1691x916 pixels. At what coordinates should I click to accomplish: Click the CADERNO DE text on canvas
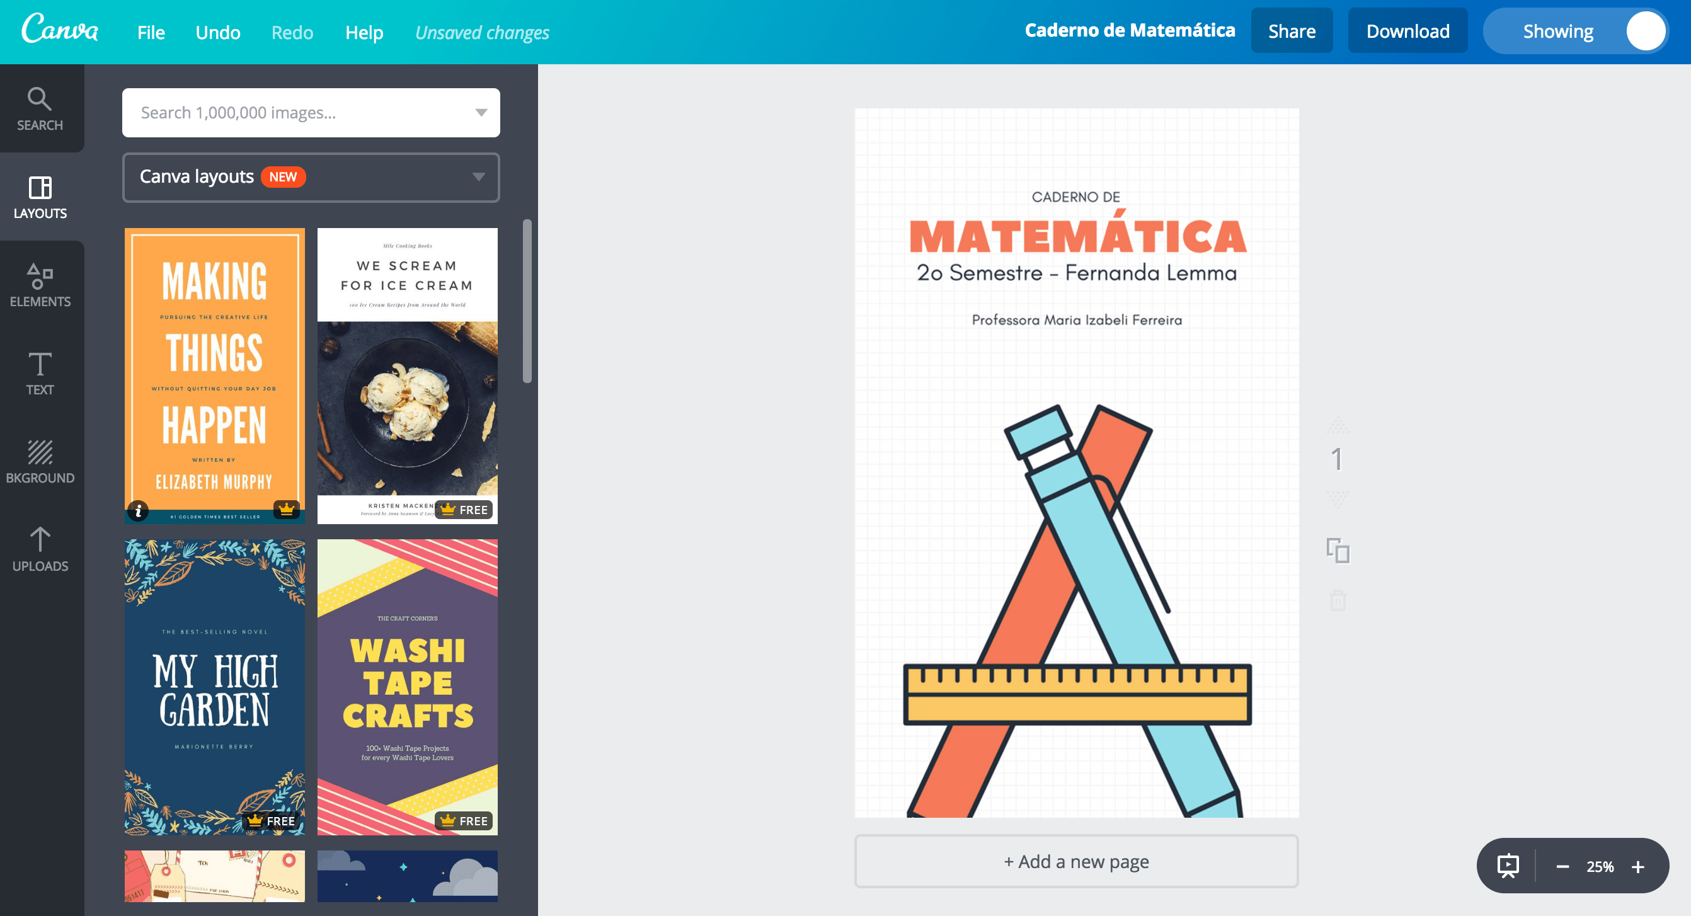[1076, 197]
